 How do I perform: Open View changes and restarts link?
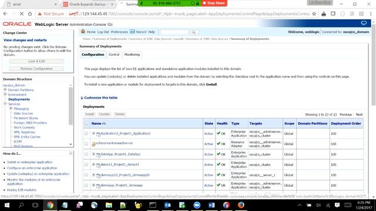pos(25,40)
